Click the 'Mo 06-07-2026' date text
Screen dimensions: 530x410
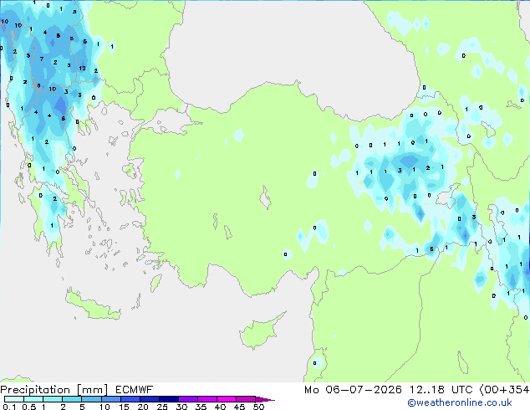[x=353, y=390]
